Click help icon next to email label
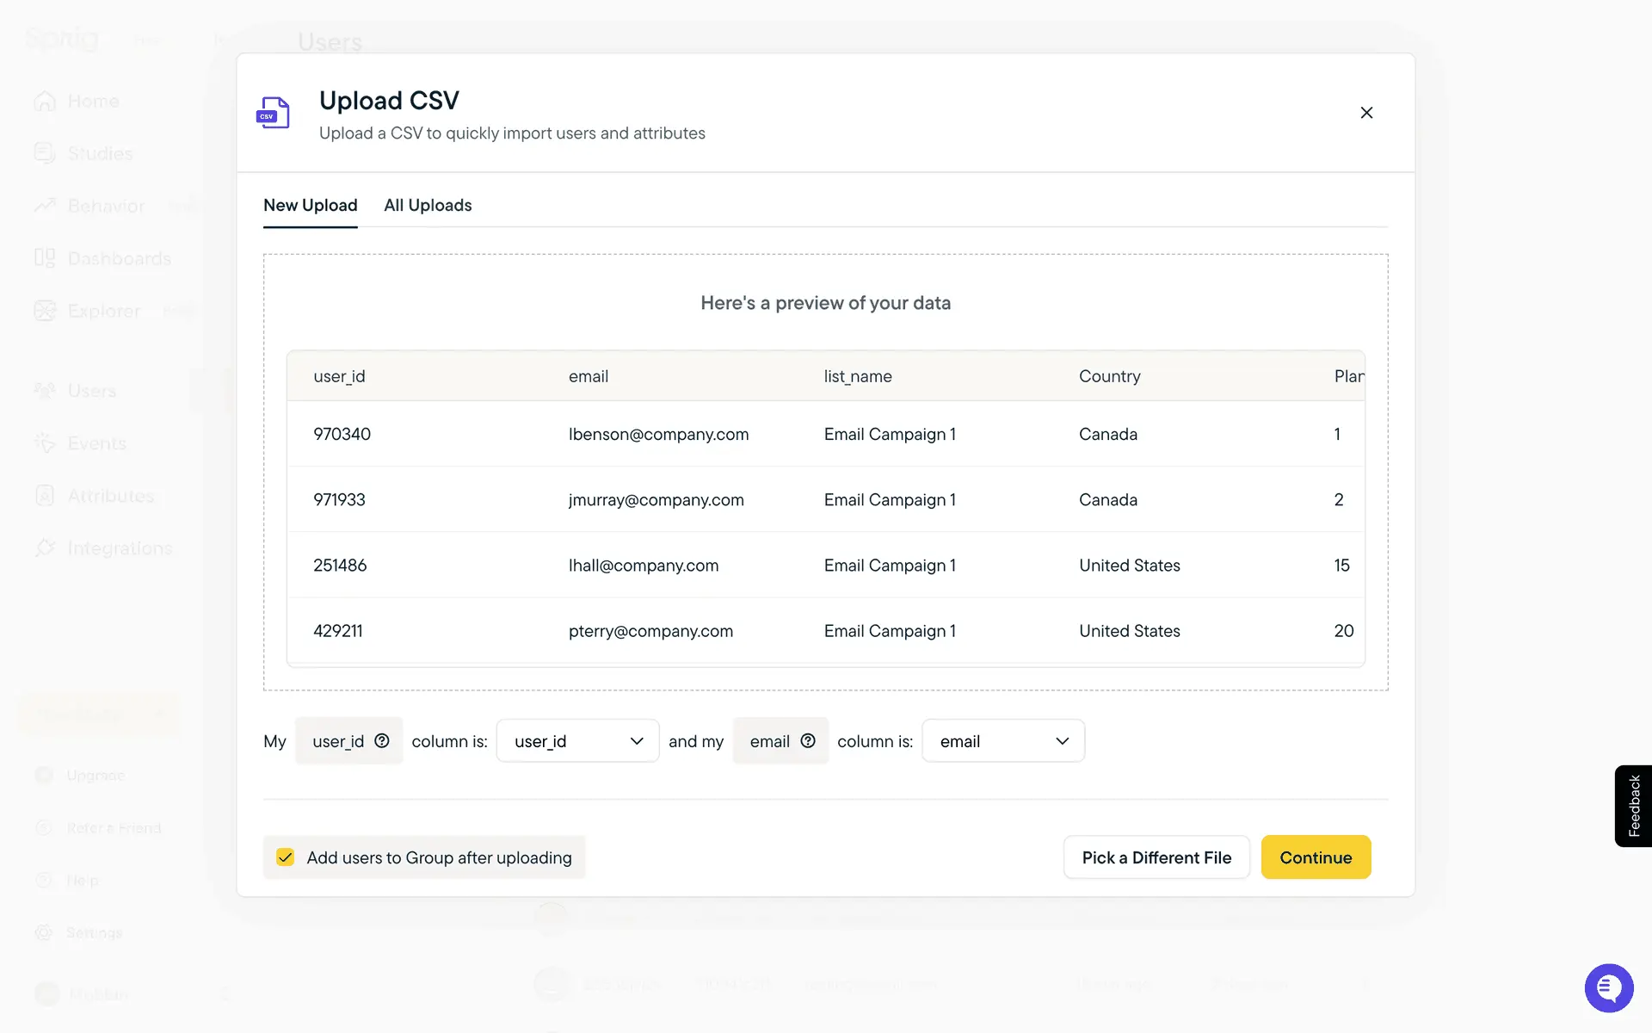 [x=808, y=741]
